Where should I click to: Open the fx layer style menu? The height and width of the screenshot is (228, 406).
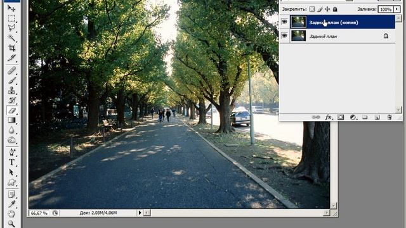click(329, 117)
